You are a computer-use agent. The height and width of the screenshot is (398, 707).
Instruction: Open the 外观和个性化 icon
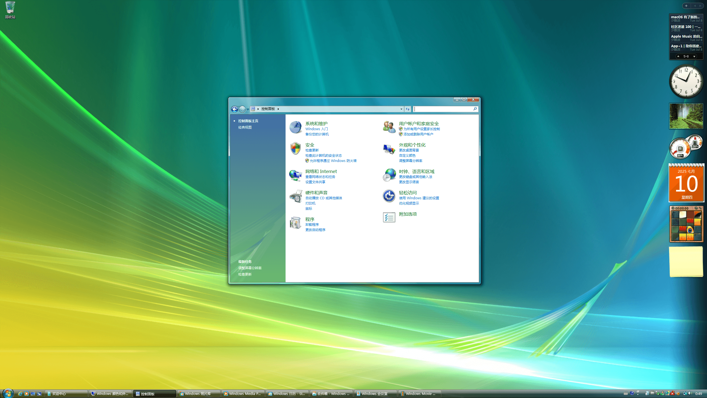click(x=389, y=149)
